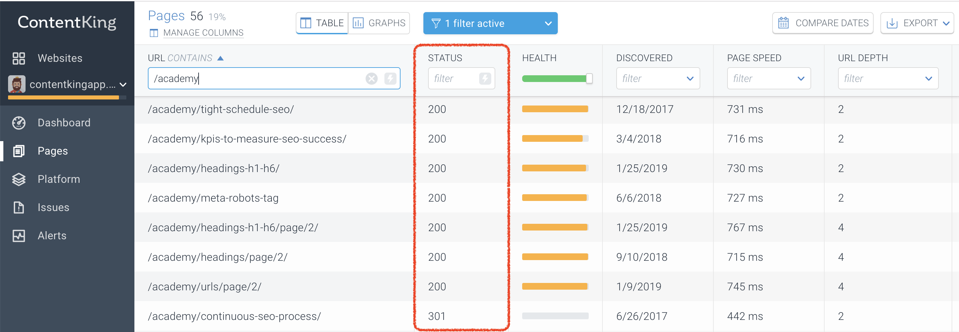Open Platform in the sidebar
Viewport: 959px width, 332px height.
click(x=59, y=179)
